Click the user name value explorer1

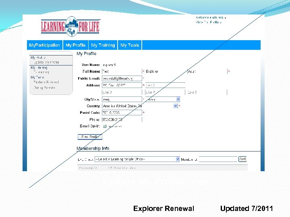[x=109, y=65]
